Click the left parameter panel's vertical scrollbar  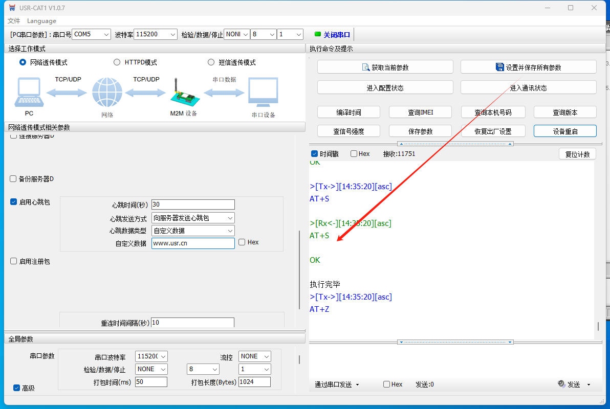point(300,269)
